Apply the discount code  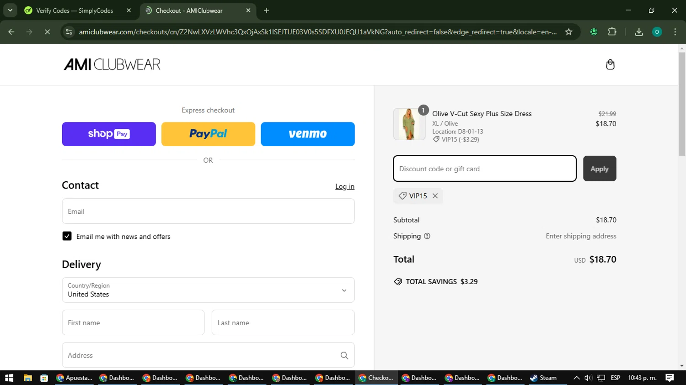point(600,169)
